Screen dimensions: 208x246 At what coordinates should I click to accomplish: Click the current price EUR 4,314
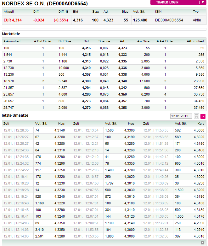[13, 20]
